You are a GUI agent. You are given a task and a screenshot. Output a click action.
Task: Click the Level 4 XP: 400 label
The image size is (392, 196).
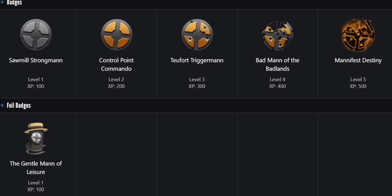coord(277,83)
